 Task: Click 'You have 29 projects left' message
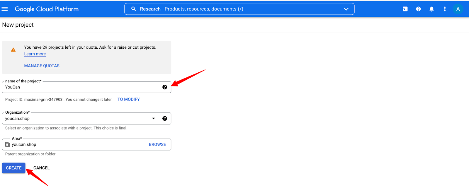pyautogui.click(x=90, y=47)
